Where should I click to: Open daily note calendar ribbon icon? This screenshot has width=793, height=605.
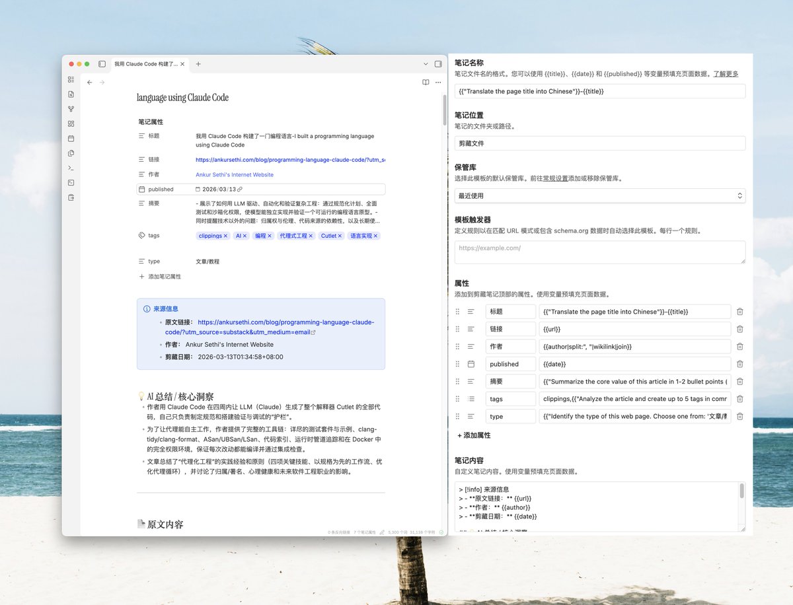71,139
